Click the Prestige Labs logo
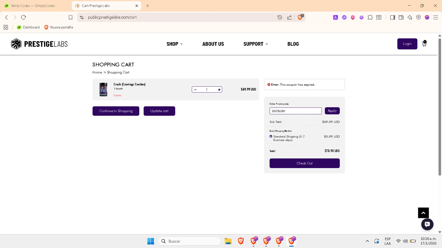This screenshot has height=248, width=442. [x=39, y=44]
